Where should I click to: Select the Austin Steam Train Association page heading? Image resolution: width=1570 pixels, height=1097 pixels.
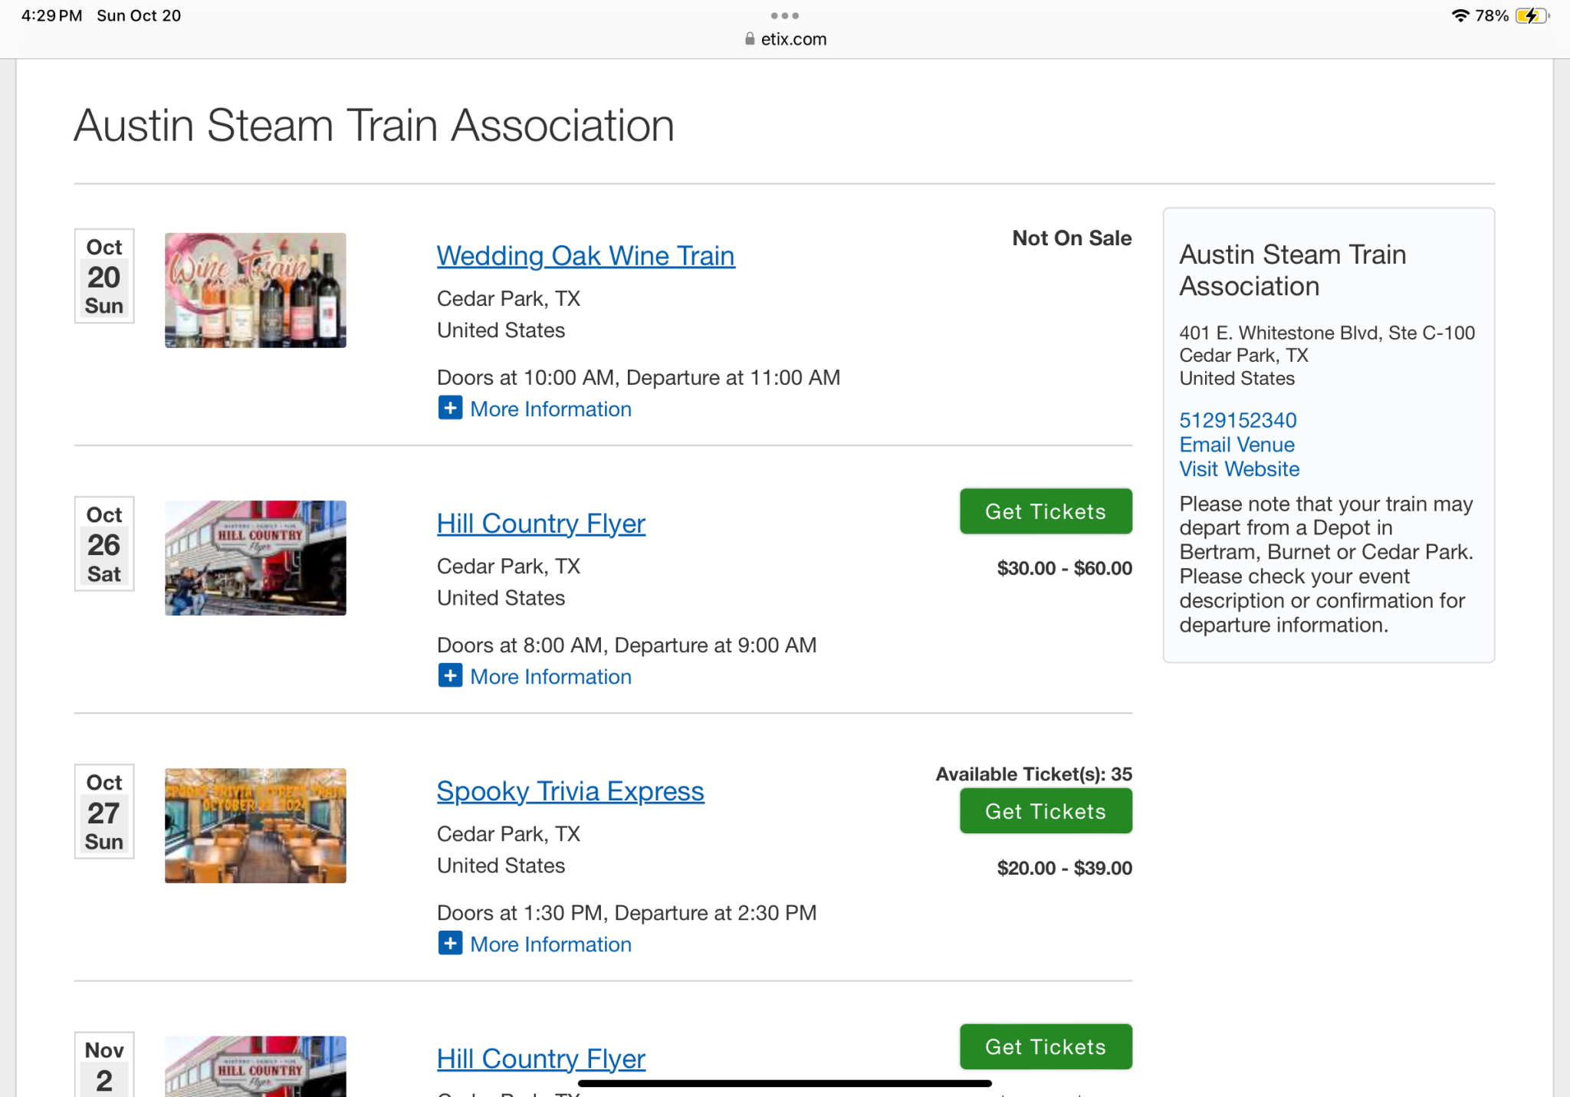click(x=374, y=125)
